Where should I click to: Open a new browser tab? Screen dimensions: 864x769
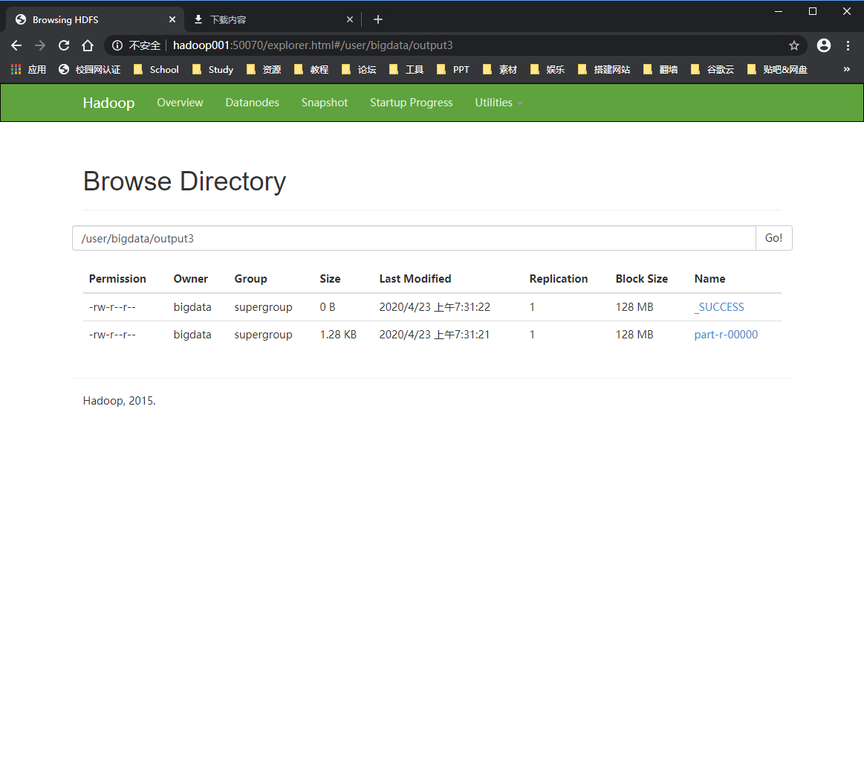click(x=378, y=20)
